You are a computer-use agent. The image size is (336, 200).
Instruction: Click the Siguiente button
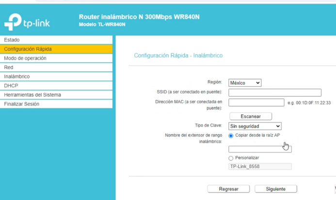275,189
